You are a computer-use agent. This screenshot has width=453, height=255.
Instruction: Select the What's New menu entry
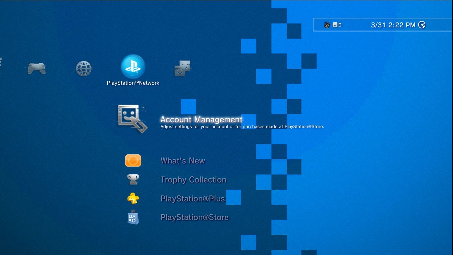[183, 161]
